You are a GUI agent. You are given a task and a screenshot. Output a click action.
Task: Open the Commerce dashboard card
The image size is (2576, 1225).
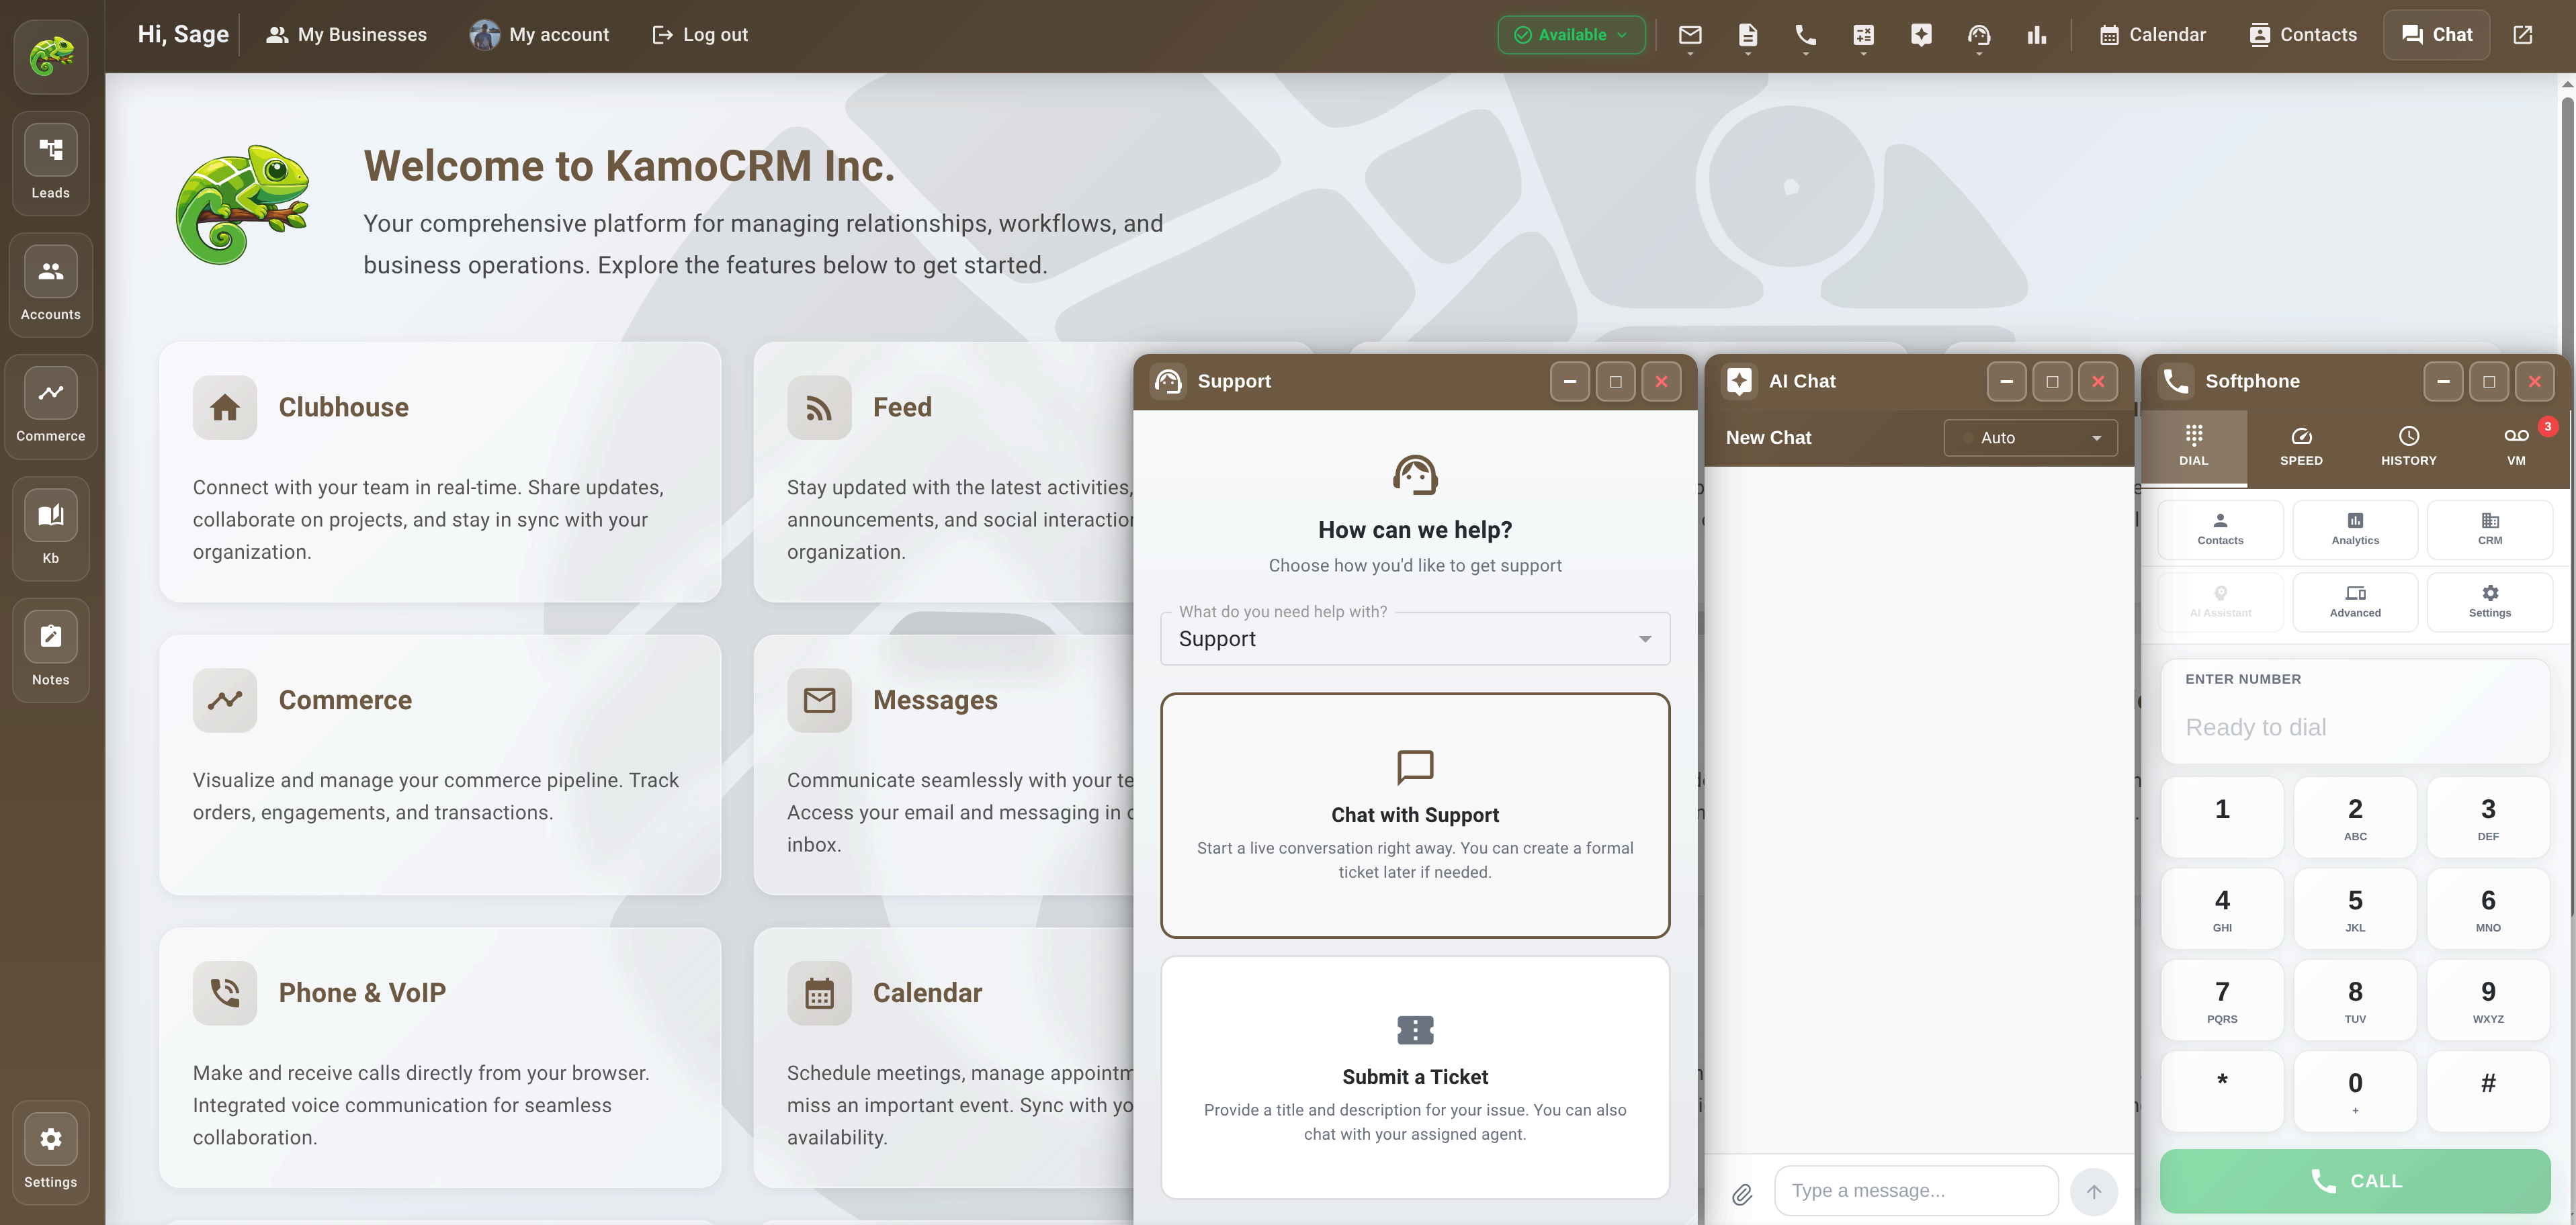[x=440, y=764]
